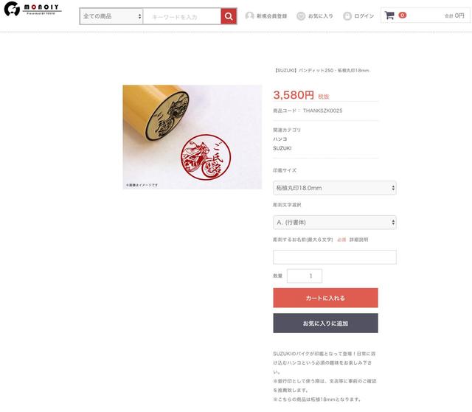The height and width of the screenshot is (412, 472).
Task: Expand the 柘植丸印18.0mm size dropdown
Action: [x=335, y=188]
